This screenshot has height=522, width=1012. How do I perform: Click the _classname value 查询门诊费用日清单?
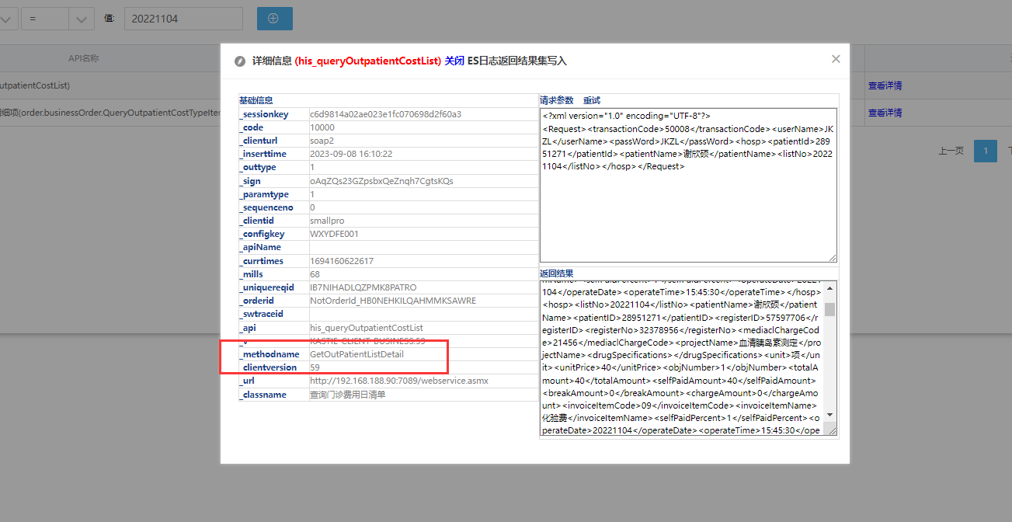(x=348, y=395)
